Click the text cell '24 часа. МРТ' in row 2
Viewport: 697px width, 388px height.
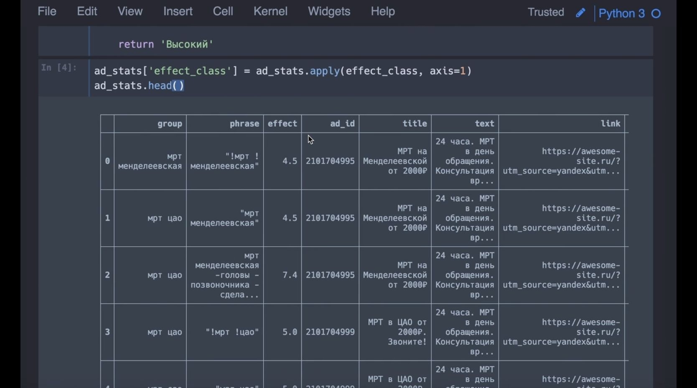click(x=465, y=275)
